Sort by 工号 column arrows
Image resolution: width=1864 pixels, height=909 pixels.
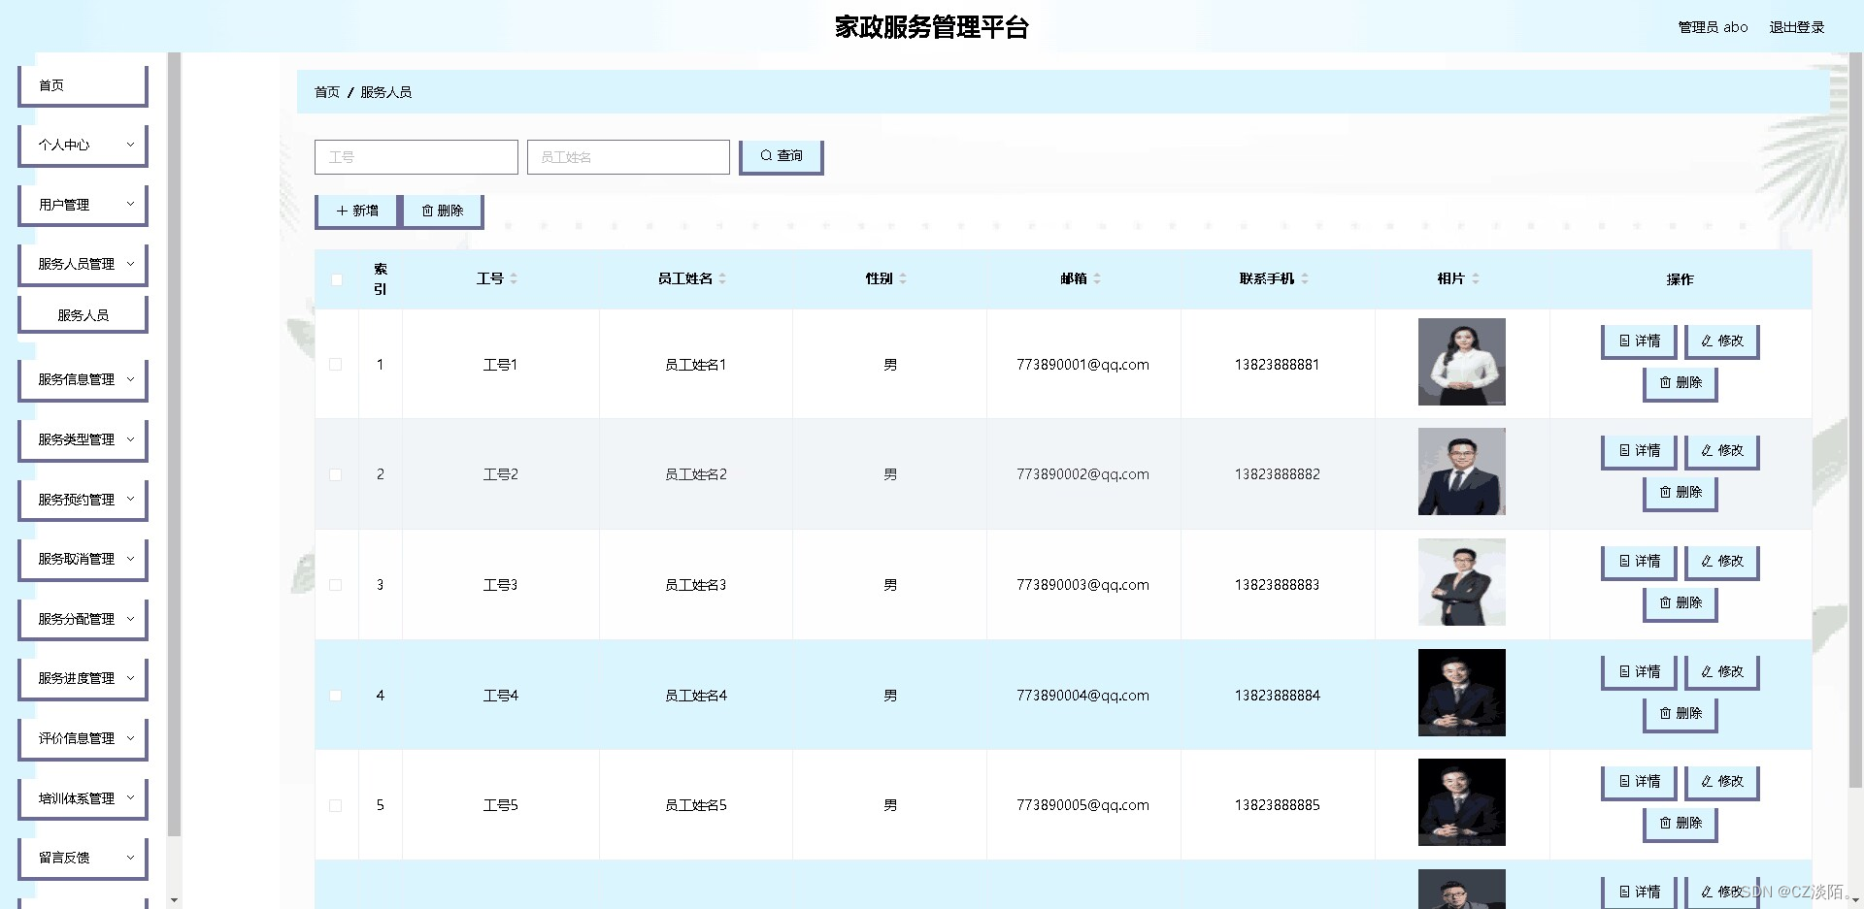514,278
